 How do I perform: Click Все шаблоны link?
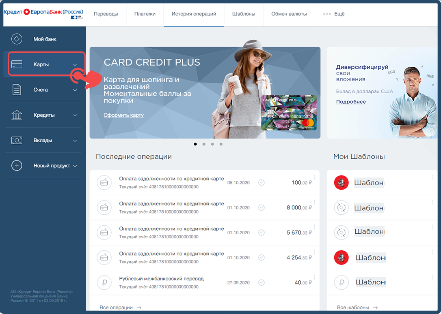click(357, 308)
